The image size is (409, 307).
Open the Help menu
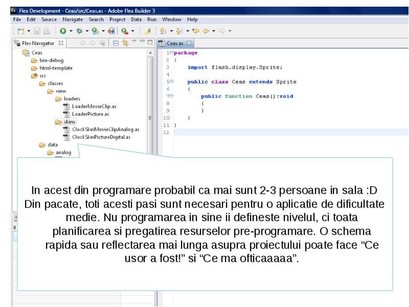point(192,19)
